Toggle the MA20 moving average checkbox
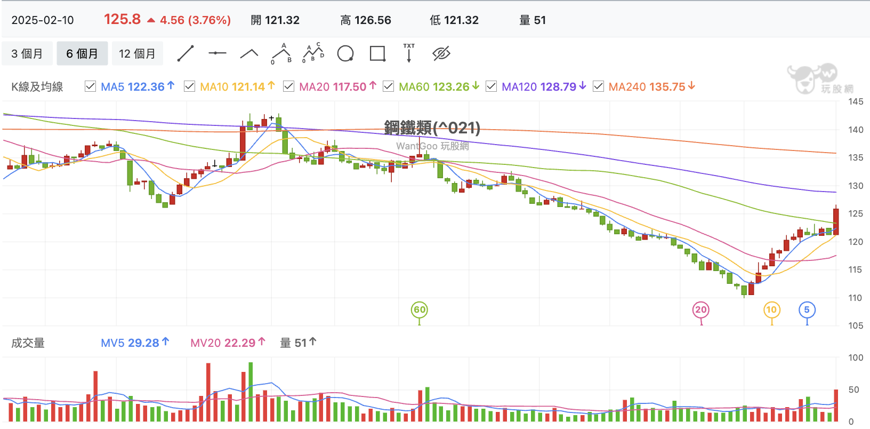This screenshot has height=429, width=870. point(288,86)
